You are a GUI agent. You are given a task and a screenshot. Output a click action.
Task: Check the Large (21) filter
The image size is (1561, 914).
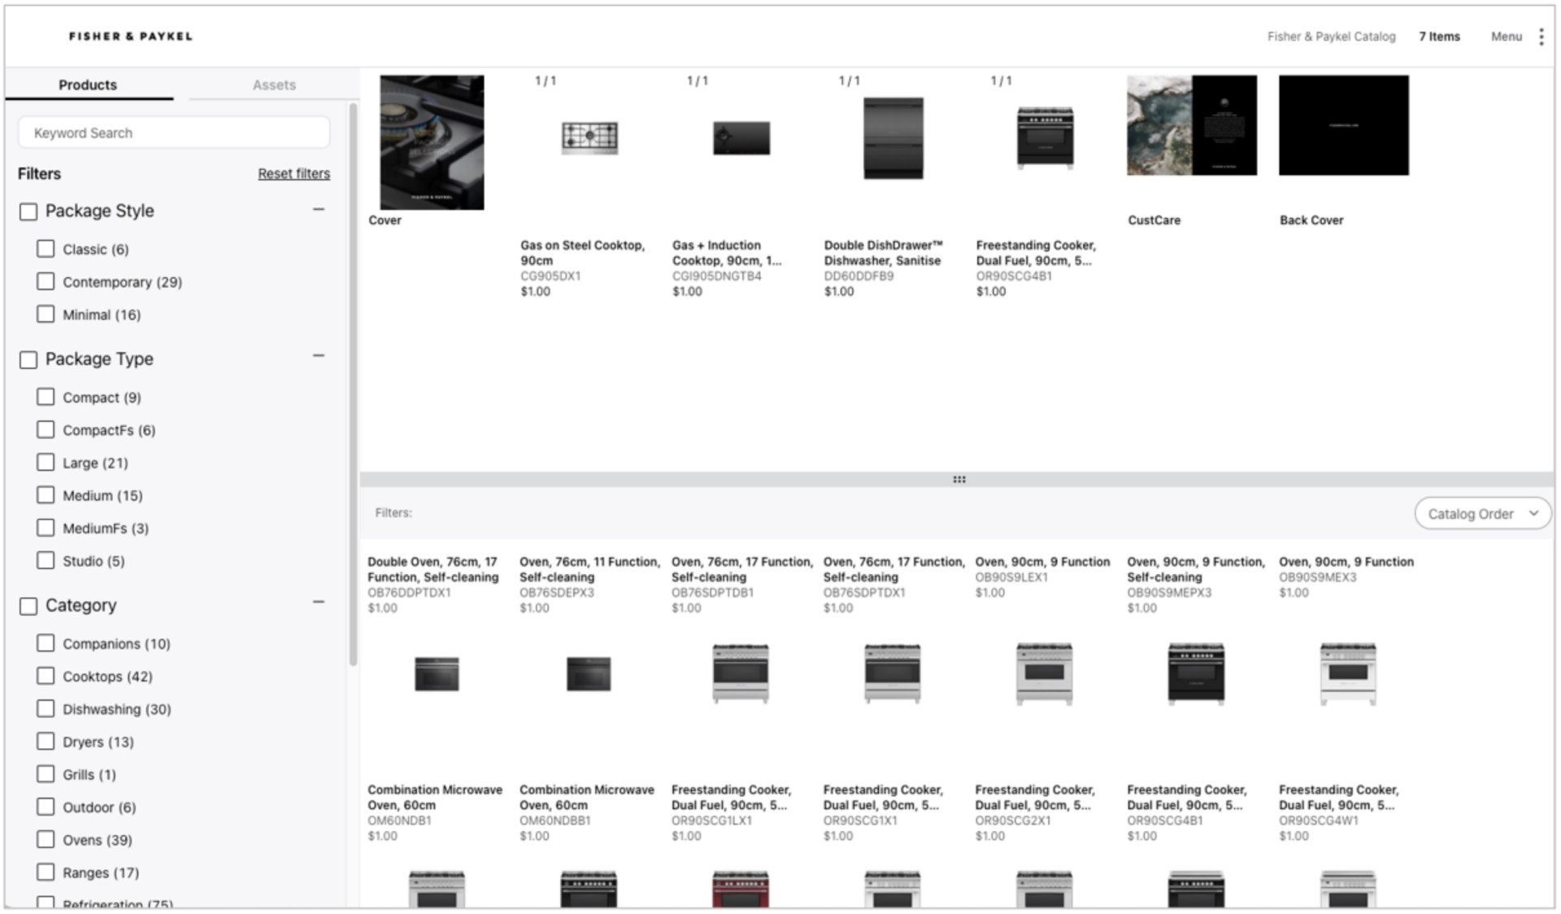click(46, 462)
